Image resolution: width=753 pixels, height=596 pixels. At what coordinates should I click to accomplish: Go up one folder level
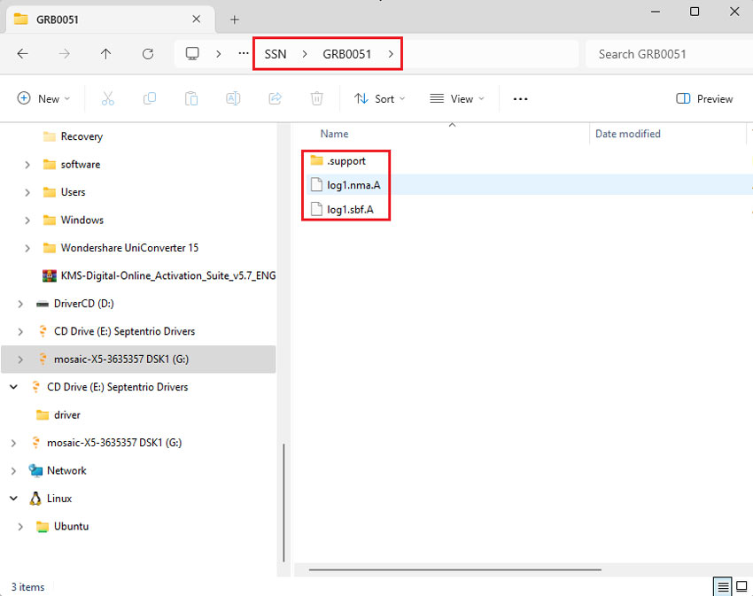click(106, 54)
